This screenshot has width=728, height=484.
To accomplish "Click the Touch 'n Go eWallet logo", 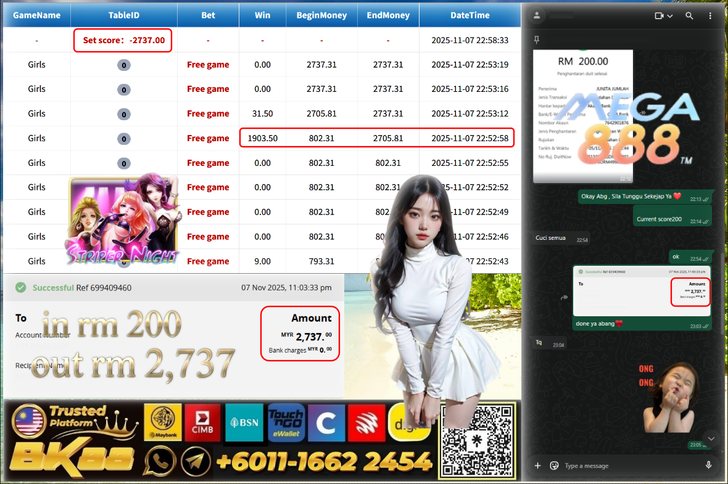I will point(286,422).
